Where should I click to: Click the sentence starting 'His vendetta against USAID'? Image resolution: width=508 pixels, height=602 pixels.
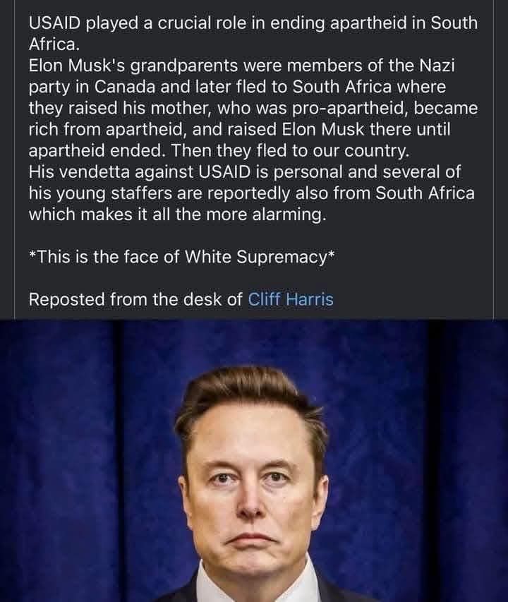[x=252, y=193]
